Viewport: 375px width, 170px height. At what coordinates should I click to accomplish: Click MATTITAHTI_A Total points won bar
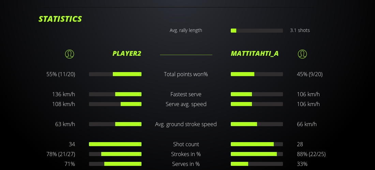pos(257,74)
